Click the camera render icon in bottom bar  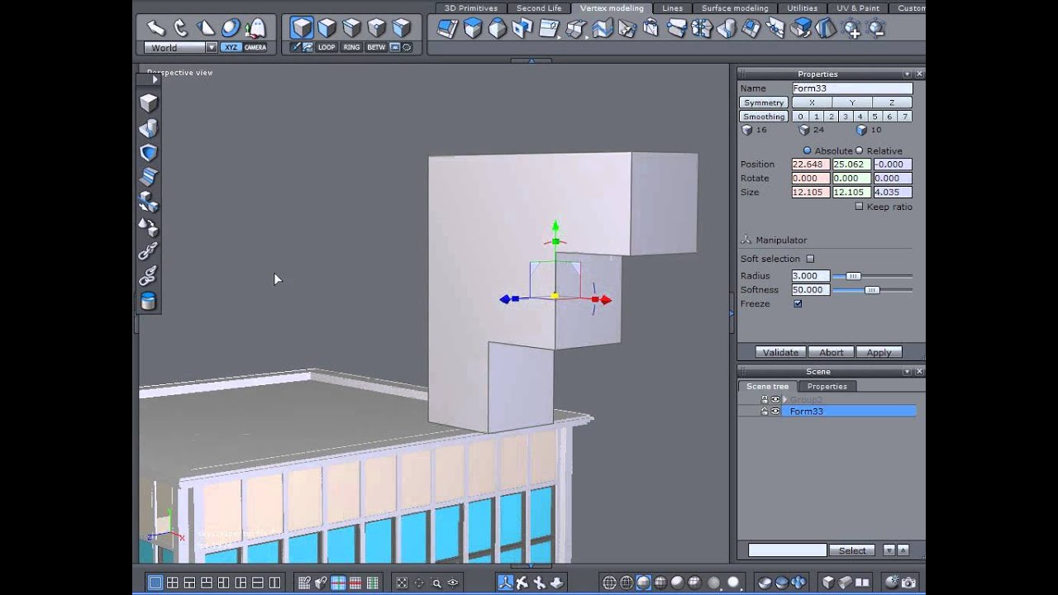pos(908,583)
